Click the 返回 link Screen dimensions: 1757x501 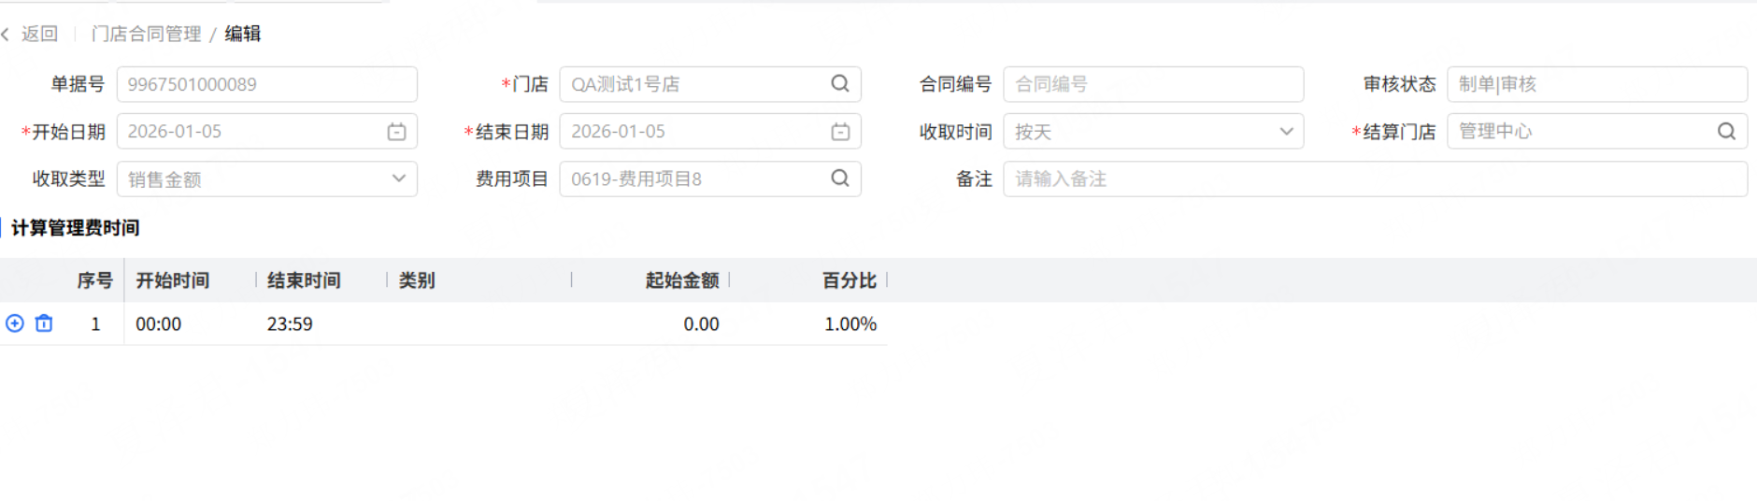39,35
